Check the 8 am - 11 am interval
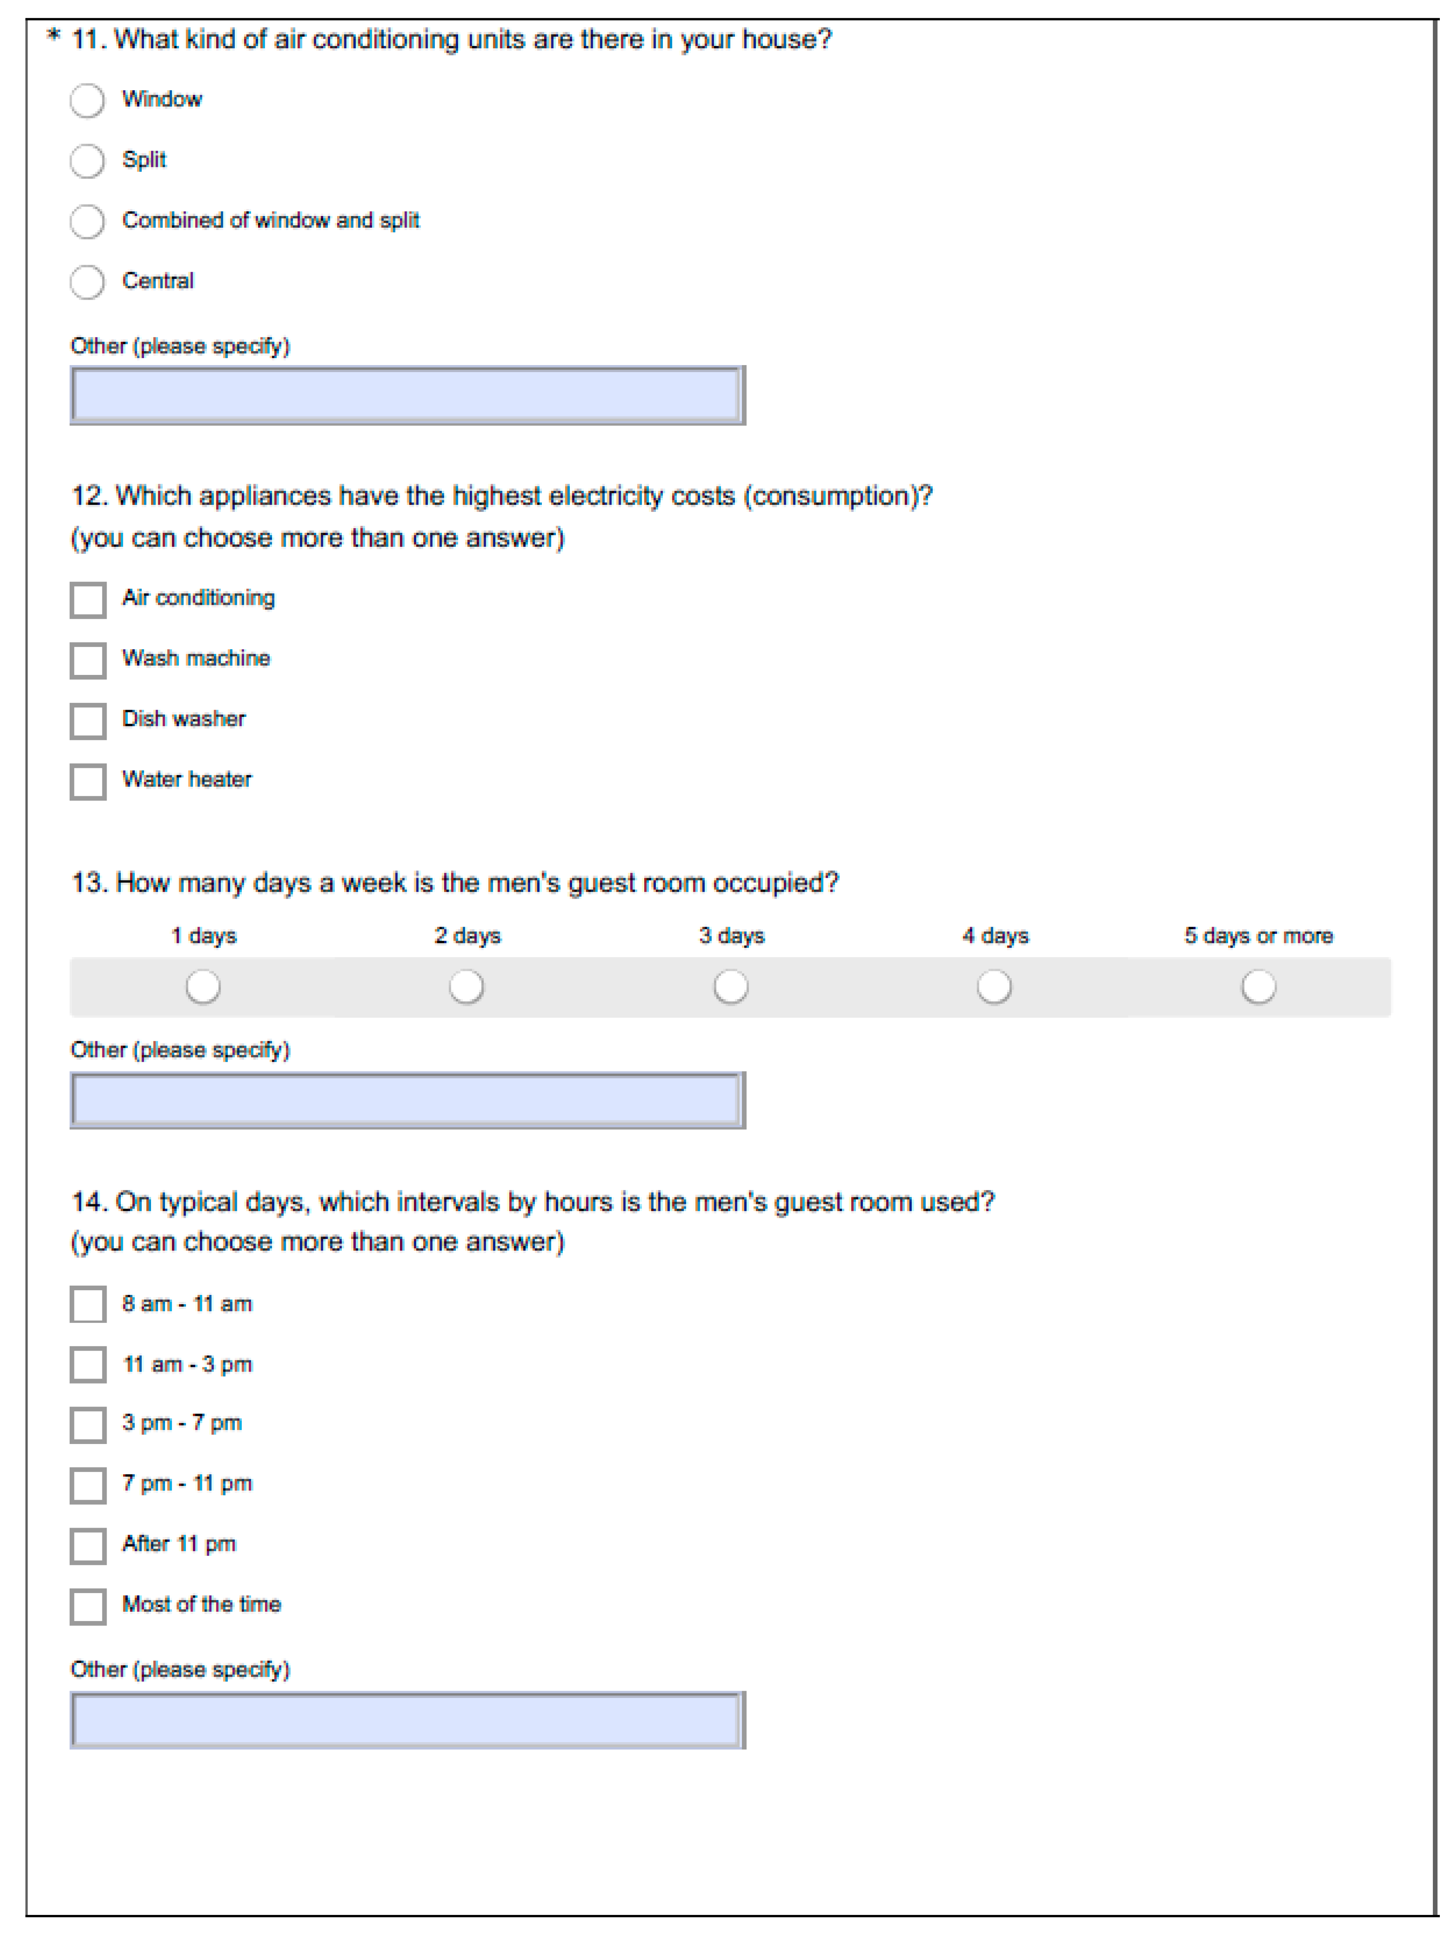The width and height of the screenshot is (1455, 1941). 88,1305
